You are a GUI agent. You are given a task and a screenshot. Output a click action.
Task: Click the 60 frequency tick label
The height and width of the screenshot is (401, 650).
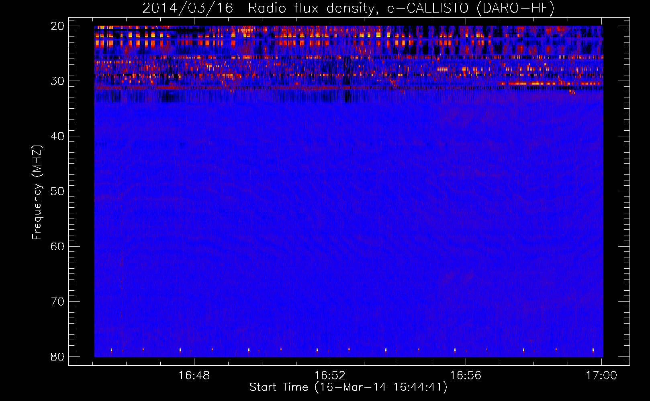(x=57, y=246)
